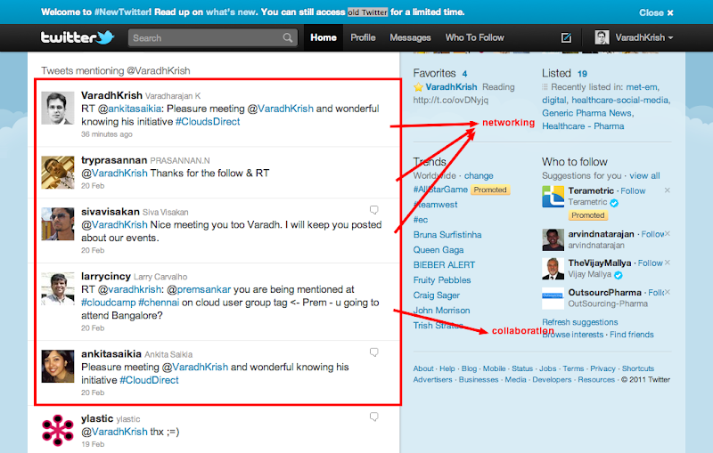Click reply bubble on sivavisakan tweet
The width and height of the screenshot is (713, 453).
(373, 210)
